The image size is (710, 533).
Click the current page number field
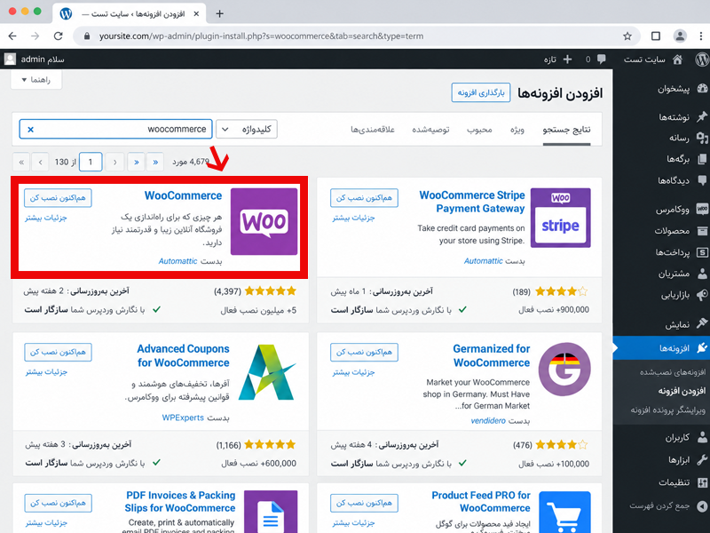coord(91,162)
